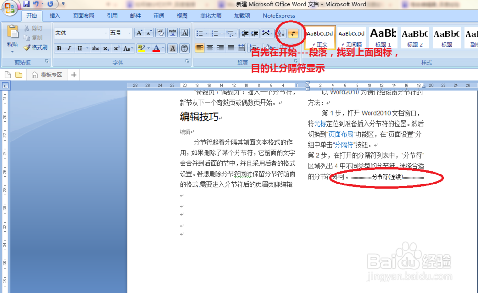Open multilevel list menu
Screen dimensions: 478x293
point(231,33)
